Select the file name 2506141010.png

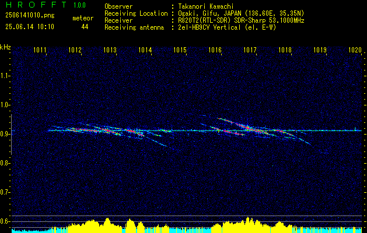(x=30, y=16)
